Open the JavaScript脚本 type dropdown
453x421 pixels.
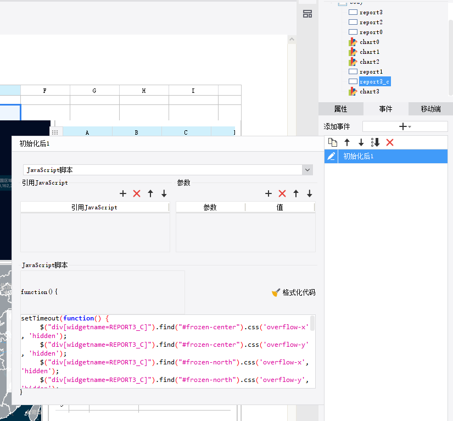pos(307,170)
